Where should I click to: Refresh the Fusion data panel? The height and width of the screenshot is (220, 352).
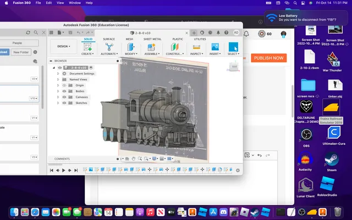coord(28,32)
